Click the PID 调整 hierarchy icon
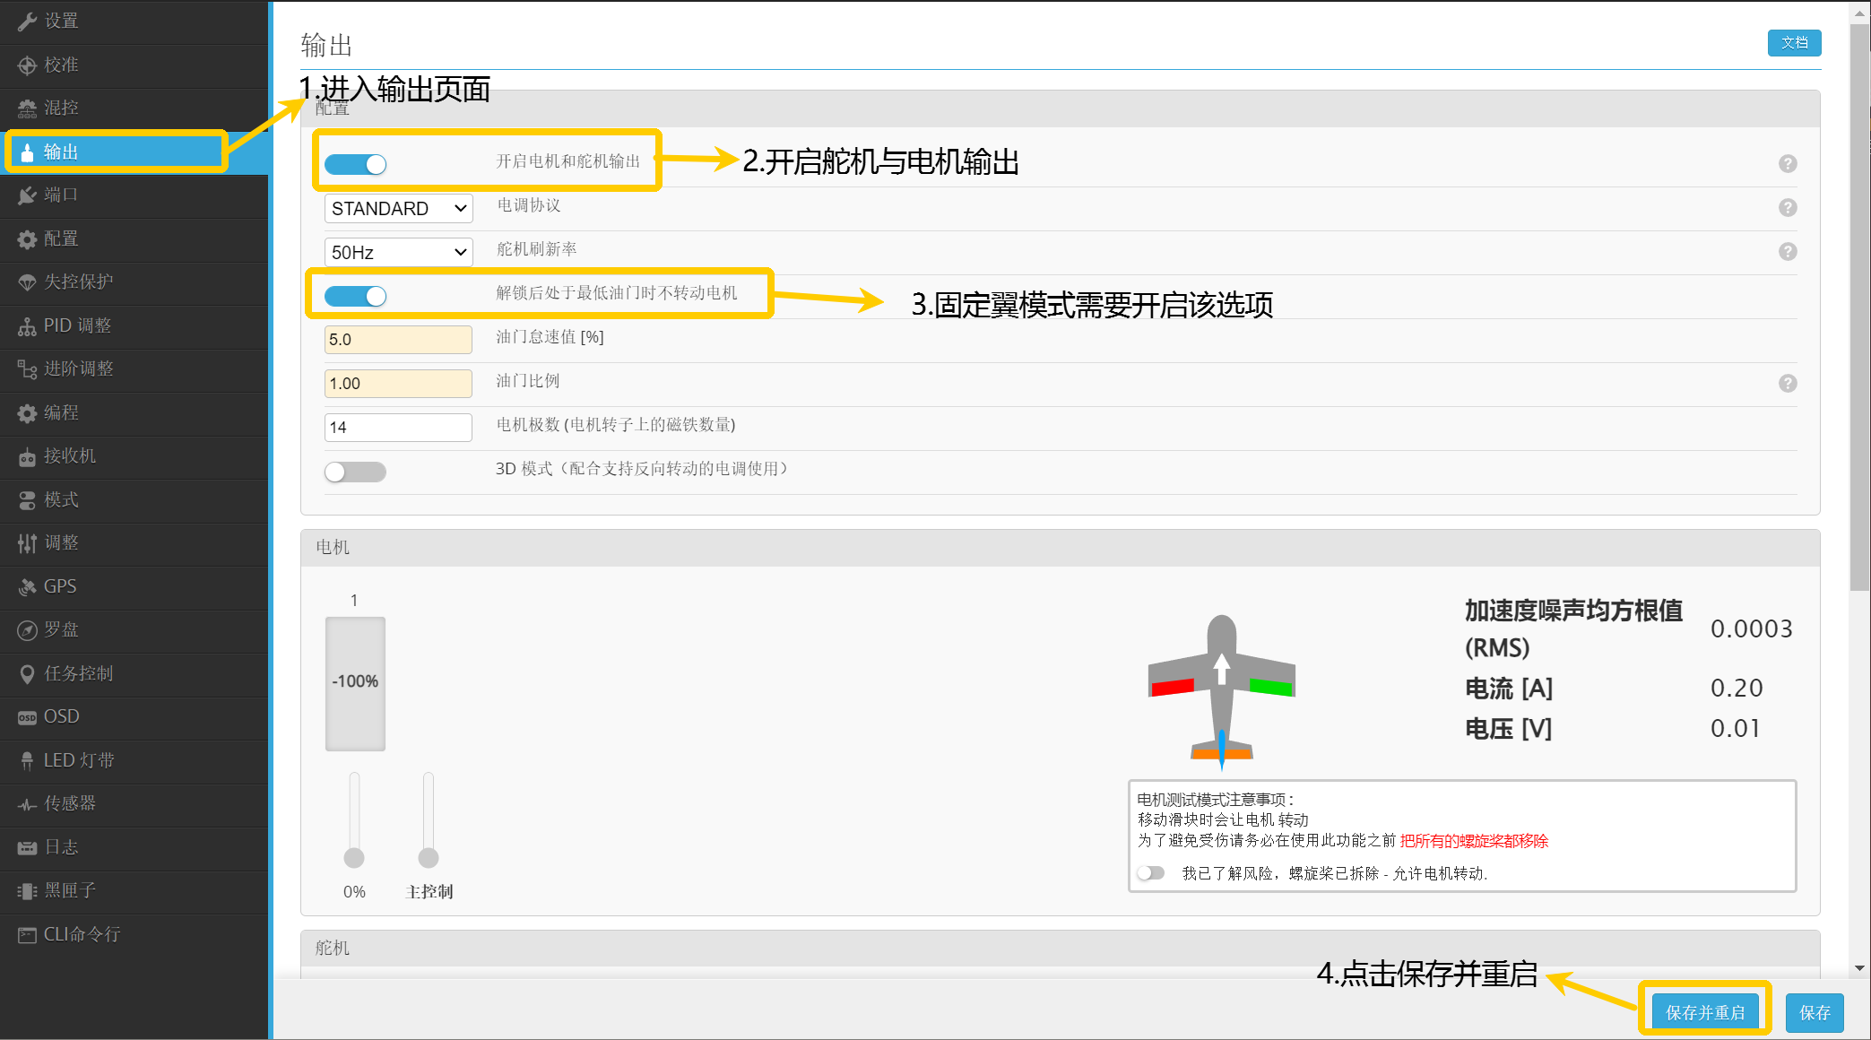Image resolution: width=1871 pixels, height=1040 pixels. (27, 326)
